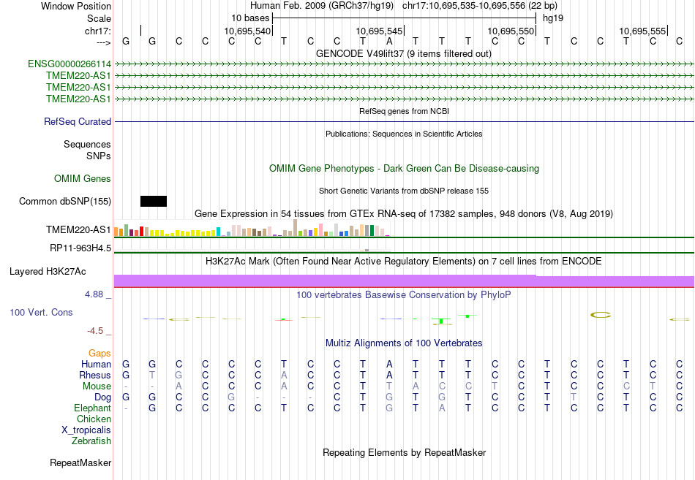Viewport: 695px width, 480px height.
Task: Click the 100 Vert. Cons label
Action: pos(41,312)
